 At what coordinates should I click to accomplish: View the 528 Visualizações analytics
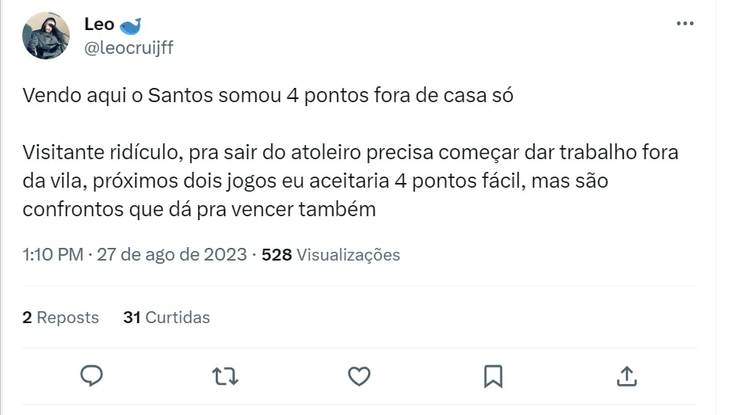click(331, 254)
